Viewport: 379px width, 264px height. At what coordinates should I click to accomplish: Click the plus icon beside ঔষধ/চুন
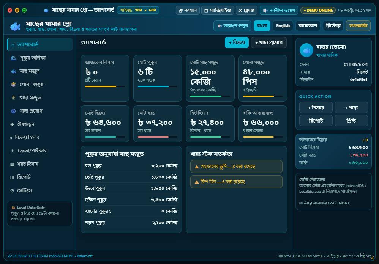(x=12, y=124)
